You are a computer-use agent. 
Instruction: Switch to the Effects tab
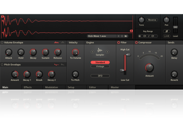28,87
